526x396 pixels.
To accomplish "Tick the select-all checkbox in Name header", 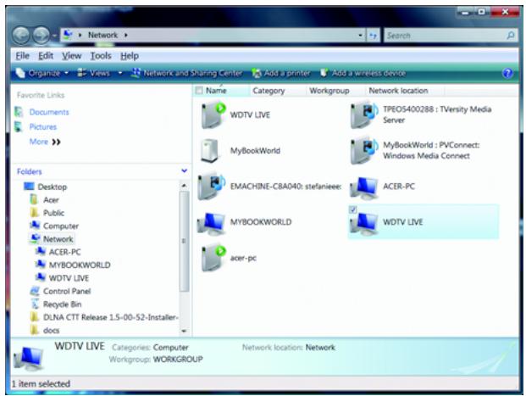I will (199, 91).
